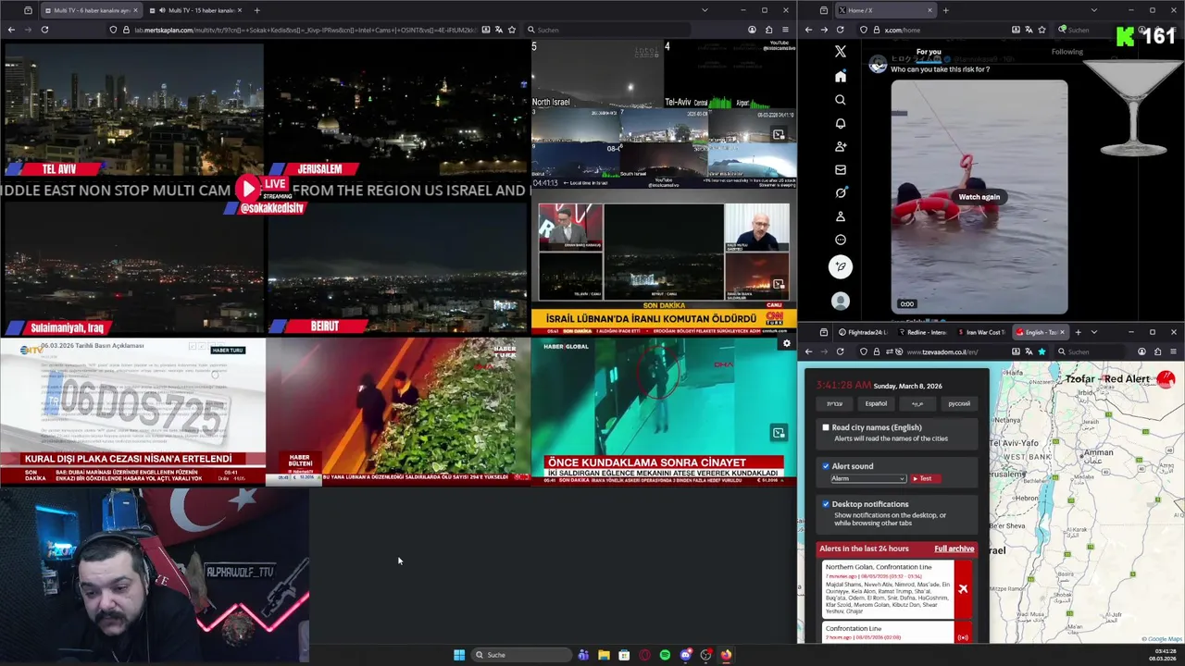This screenshot has height=666, width=1185.
Task: Switch to Redline tab
Action: pyautogui.click(x=922, y=332)
